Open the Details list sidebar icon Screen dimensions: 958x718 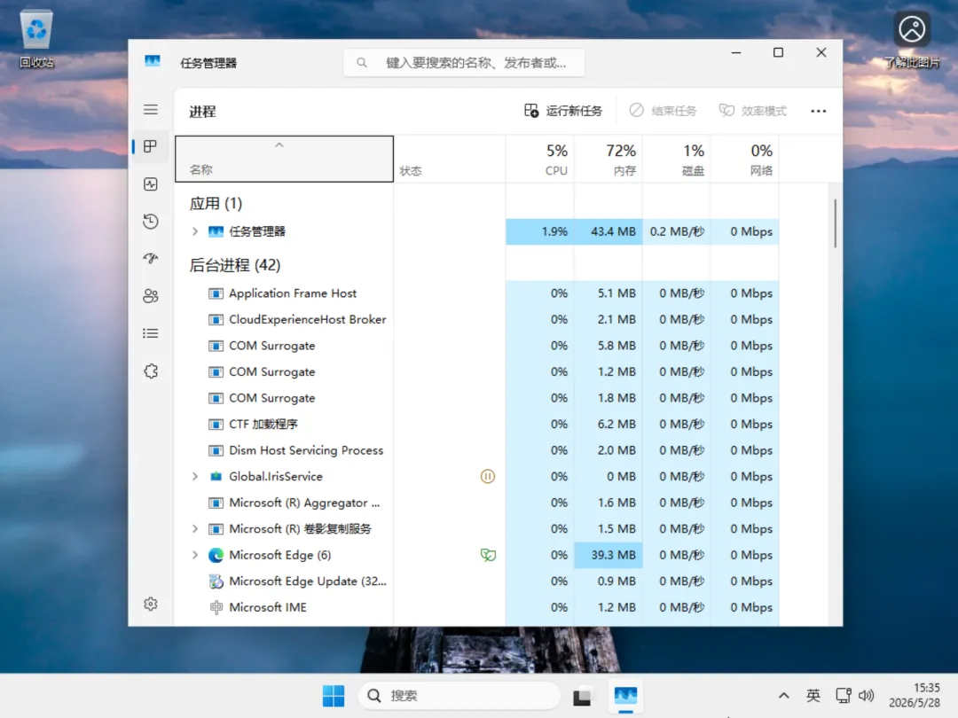[150, 333]
